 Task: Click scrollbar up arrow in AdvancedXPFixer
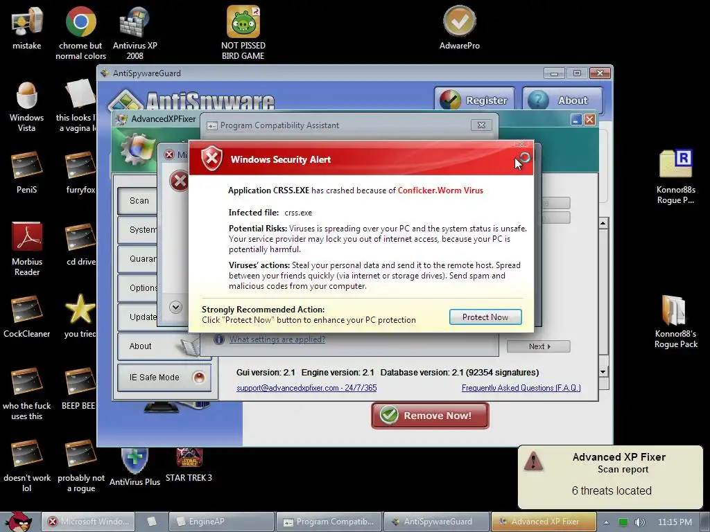[x=603, y=224]
